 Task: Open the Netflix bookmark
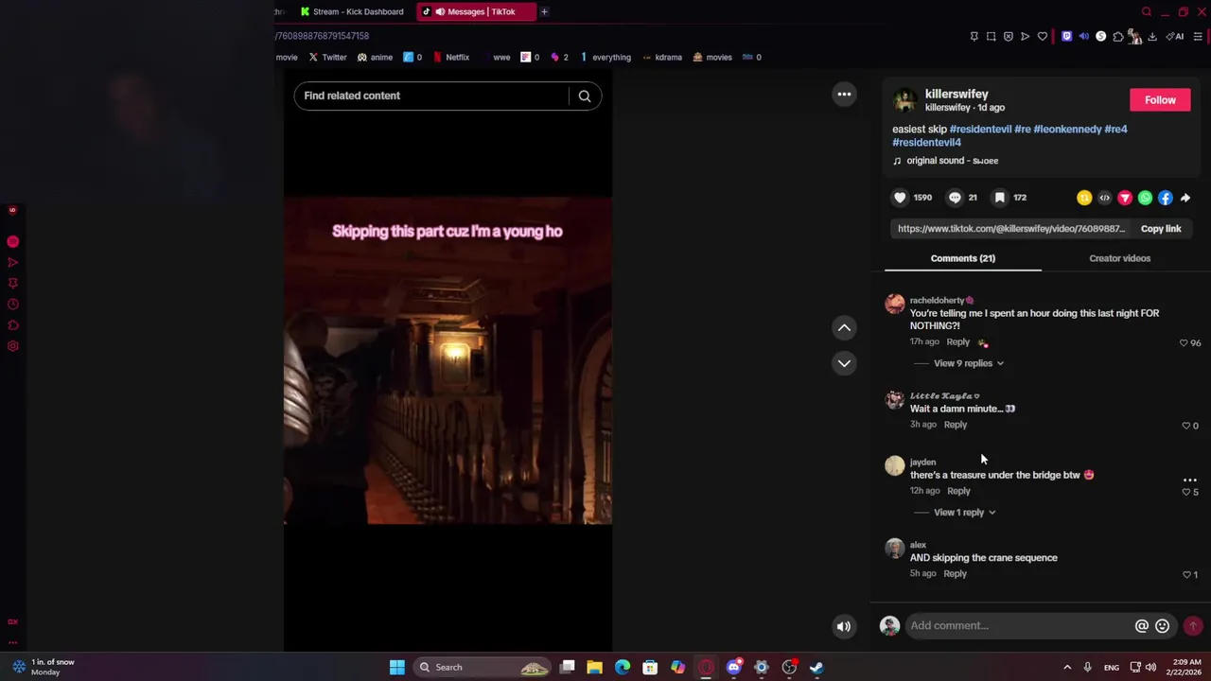click(451, 57)
